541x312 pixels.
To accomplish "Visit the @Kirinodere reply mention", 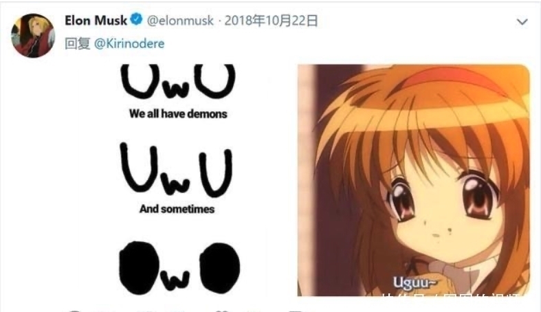I will 129,44.
